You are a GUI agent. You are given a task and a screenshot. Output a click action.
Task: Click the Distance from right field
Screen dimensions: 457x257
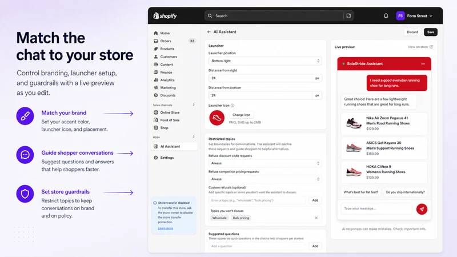tap(265, 78)
